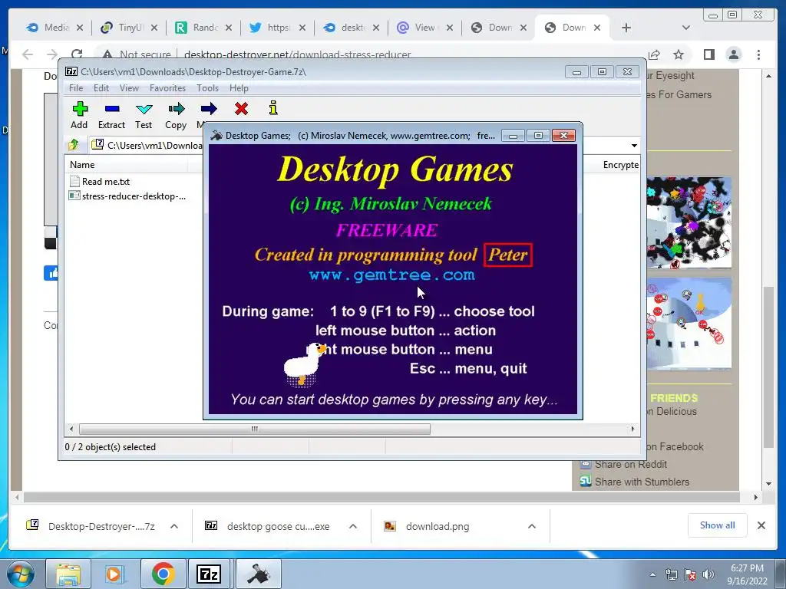Click the Chrome back arrow
This screenshot has height=589, width=786.
pos(28,54)
